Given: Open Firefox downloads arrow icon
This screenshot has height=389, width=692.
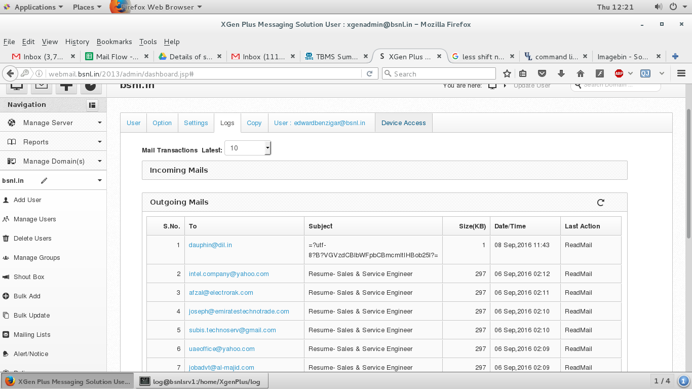Looking at the screenshot, I should (x=561, y=73).
